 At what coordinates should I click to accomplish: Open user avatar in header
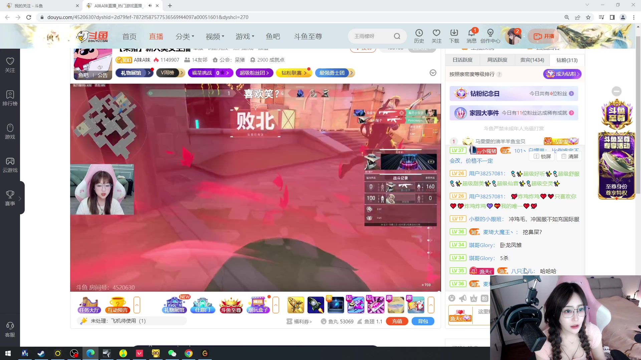click(x=513, y=36)
